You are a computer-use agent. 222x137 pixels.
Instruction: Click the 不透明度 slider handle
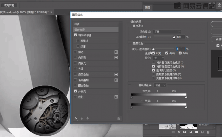tap(174, 37)
